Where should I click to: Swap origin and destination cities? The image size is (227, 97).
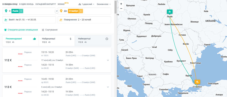tap(57, 11)
